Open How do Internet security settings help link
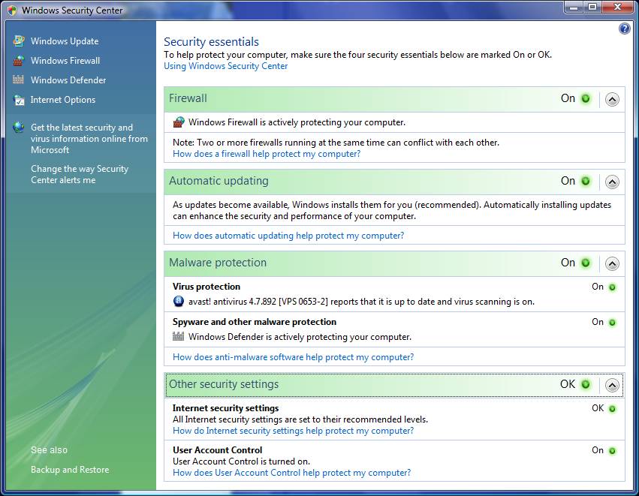The height and width of the screenshot is (496, 639). 293,431
